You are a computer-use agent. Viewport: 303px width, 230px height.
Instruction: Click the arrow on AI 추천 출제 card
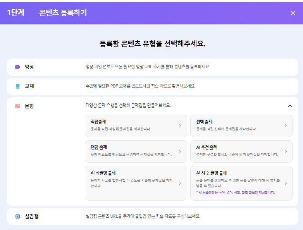click(x=286, y=151)
